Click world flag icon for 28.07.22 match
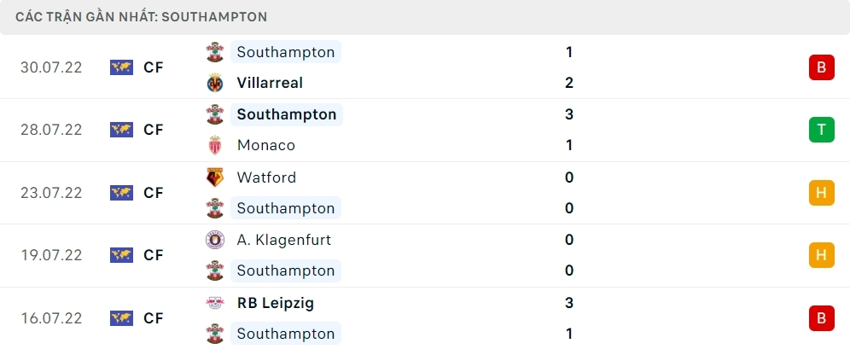Image resolution: width=850 pixels, height=349 pixels. click(x=121, y=130)
